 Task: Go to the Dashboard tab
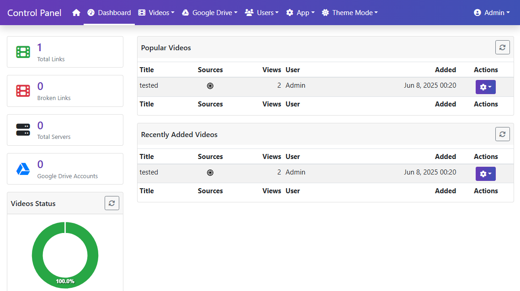109,13
